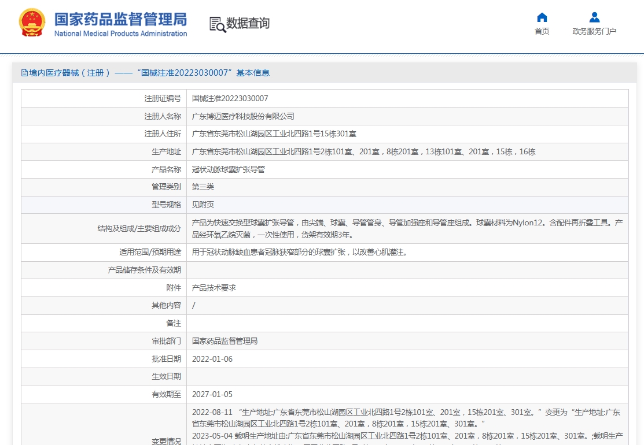Screen dimensions: 644x445
Task: Open 政务服务门户 via the person icon
Action: point(594,17)
